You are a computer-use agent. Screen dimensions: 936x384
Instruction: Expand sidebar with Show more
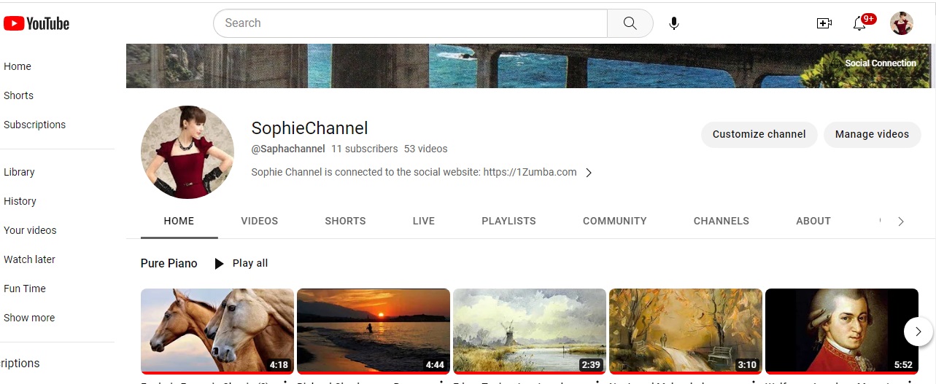click(29, 318)
